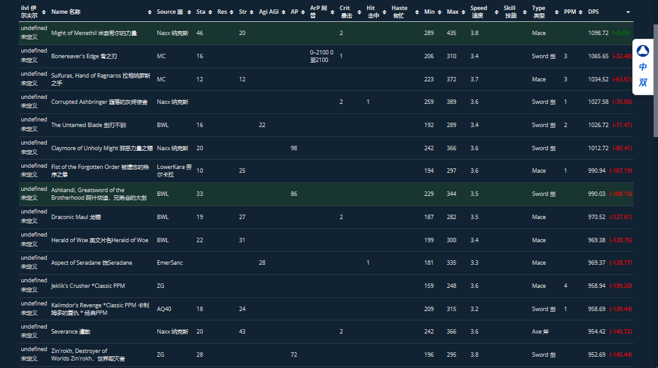Switch translator to Chinese-only 中 mode
This screenshot has height=368, width=658.
tap(643, 67)
